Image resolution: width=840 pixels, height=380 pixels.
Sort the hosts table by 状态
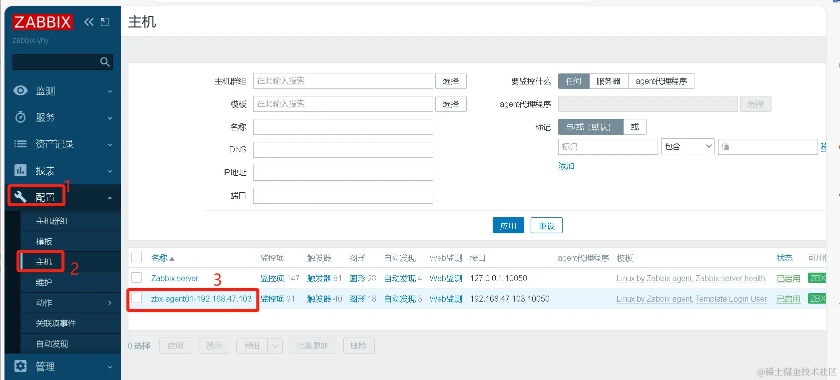(785, 258)
